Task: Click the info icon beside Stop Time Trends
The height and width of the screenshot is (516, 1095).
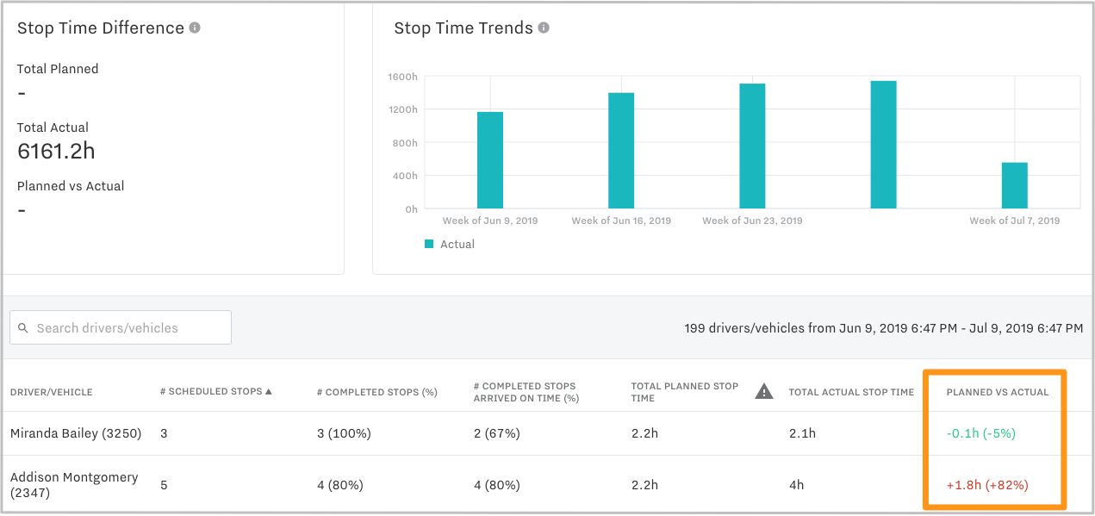Action: (x=544, y=28)
